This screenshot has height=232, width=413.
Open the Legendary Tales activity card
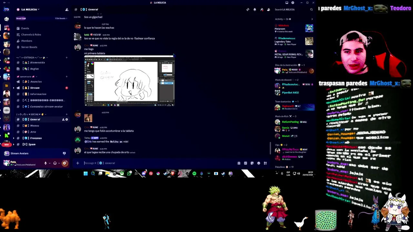pos(294,41)
